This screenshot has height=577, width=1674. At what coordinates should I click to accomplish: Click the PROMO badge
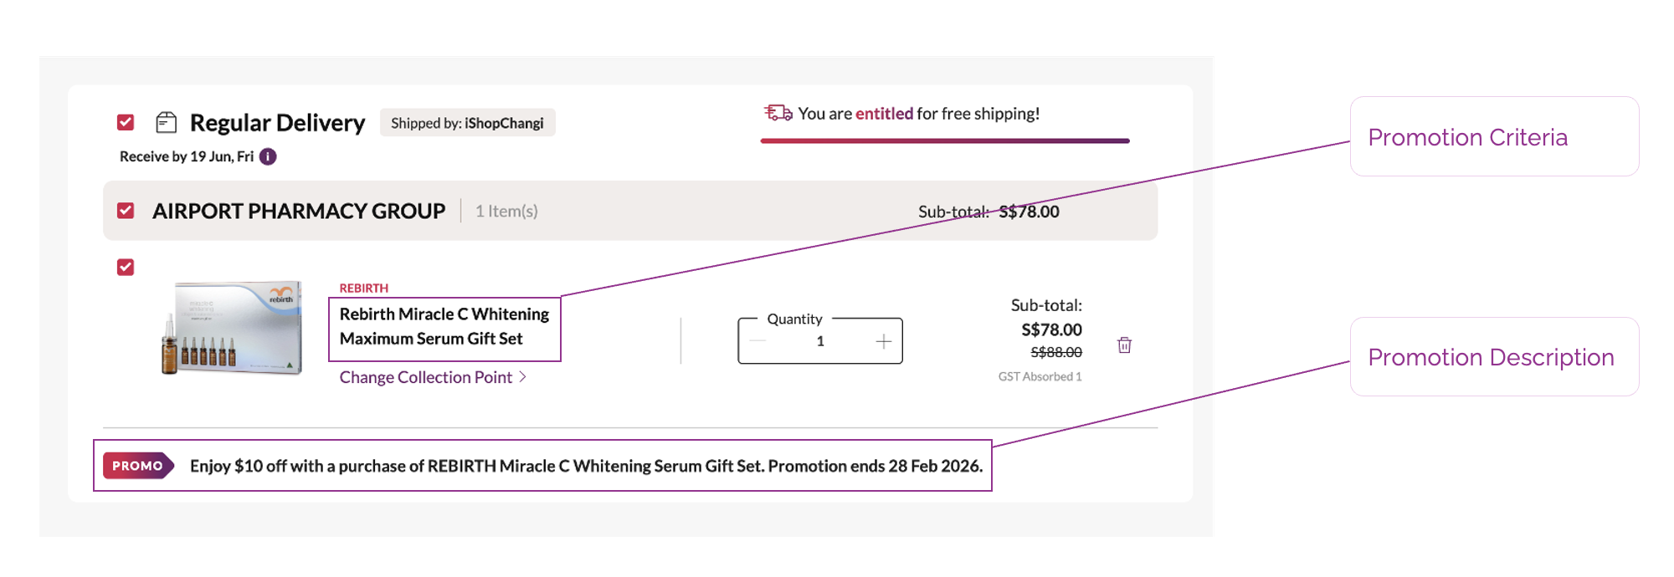[138, 466]
